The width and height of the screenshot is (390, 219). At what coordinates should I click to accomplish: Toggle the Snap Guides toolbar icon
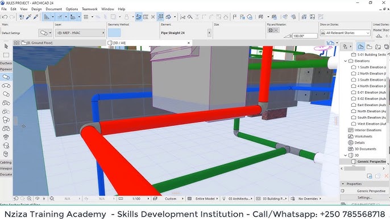pyautogui.click(x=60, y=17)
